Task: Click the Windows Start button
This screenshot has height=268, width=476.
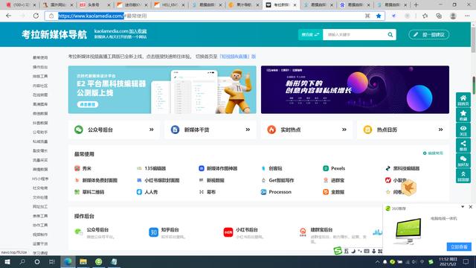Action: [7, 261]
